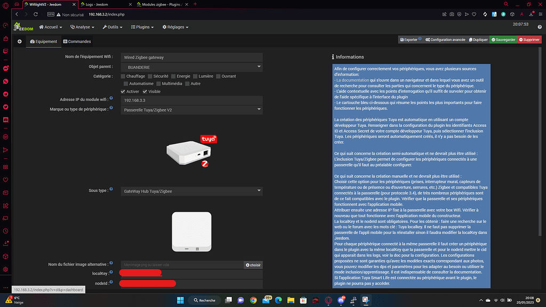Click the help icon next to Adresse IP label

click(111, 99)
